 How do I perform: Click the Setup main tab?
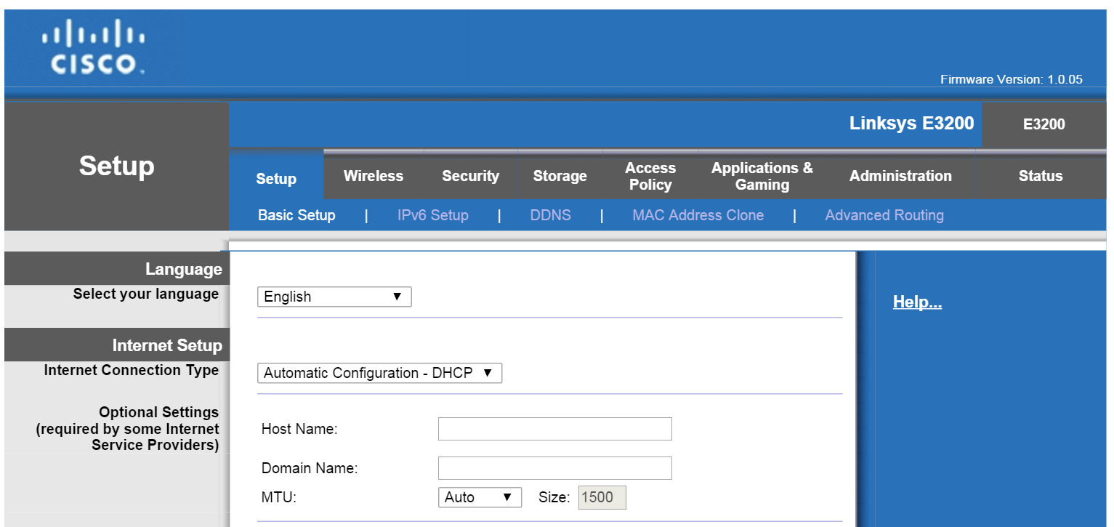pyautogui.click(x=276, y=179)
